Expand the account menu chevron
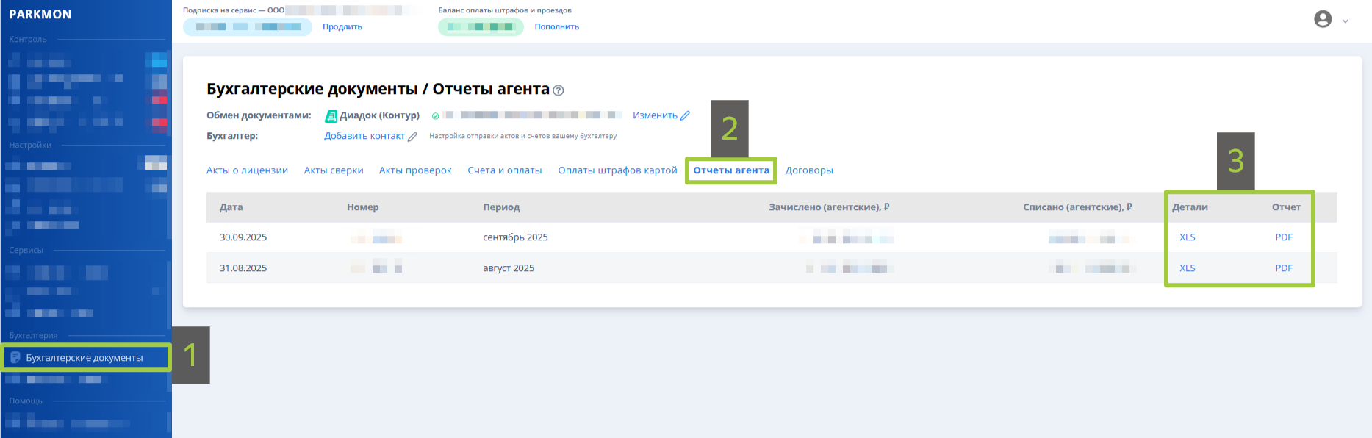 pyautogui.click(x=1346, y=21)
